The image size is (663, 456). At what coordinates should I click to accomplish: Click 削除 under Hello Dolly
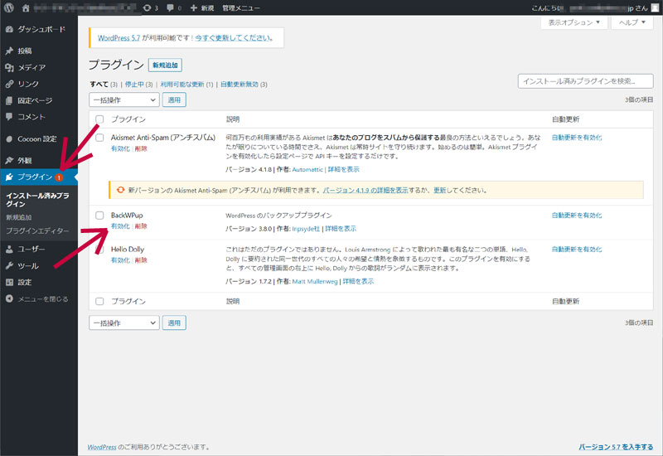(141, 260)
